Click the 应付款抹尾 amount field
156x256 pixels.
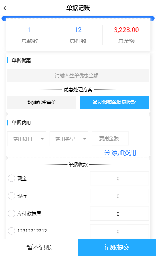click(119, 214)
